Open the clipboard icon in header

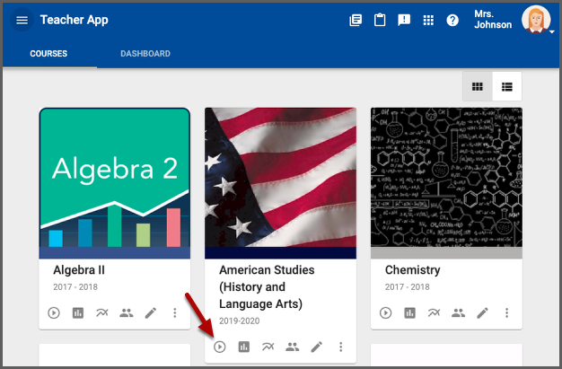(x=380, y=21)
